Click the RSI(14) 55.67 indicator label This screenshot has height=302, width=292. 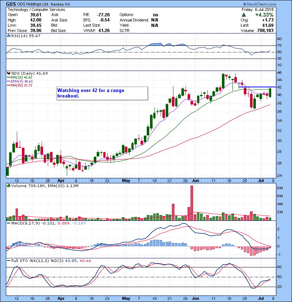click(x=26, y=36)
